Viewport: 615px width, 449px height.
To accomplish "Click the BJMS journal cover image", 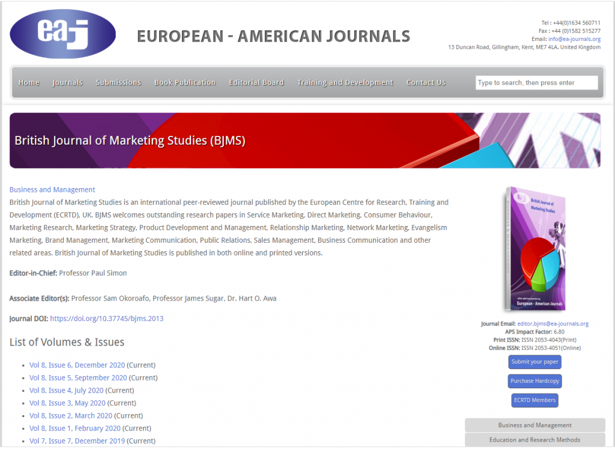I will 535,249.
